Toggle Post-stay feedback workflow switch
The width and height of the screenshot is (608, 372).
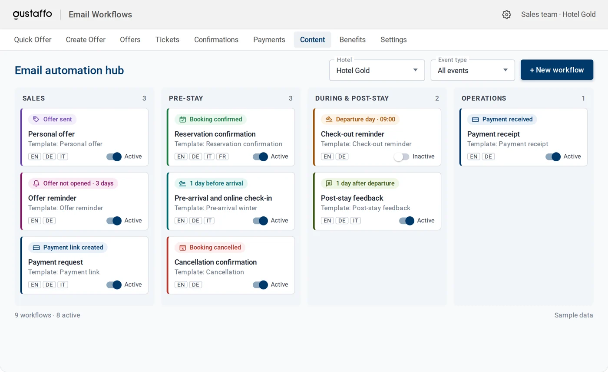pyautogui.click(x=406, y=221)
